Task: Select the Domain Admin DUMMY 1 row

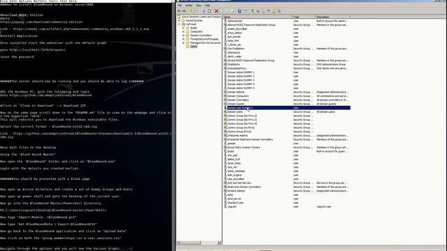Action: click(286, 73)
